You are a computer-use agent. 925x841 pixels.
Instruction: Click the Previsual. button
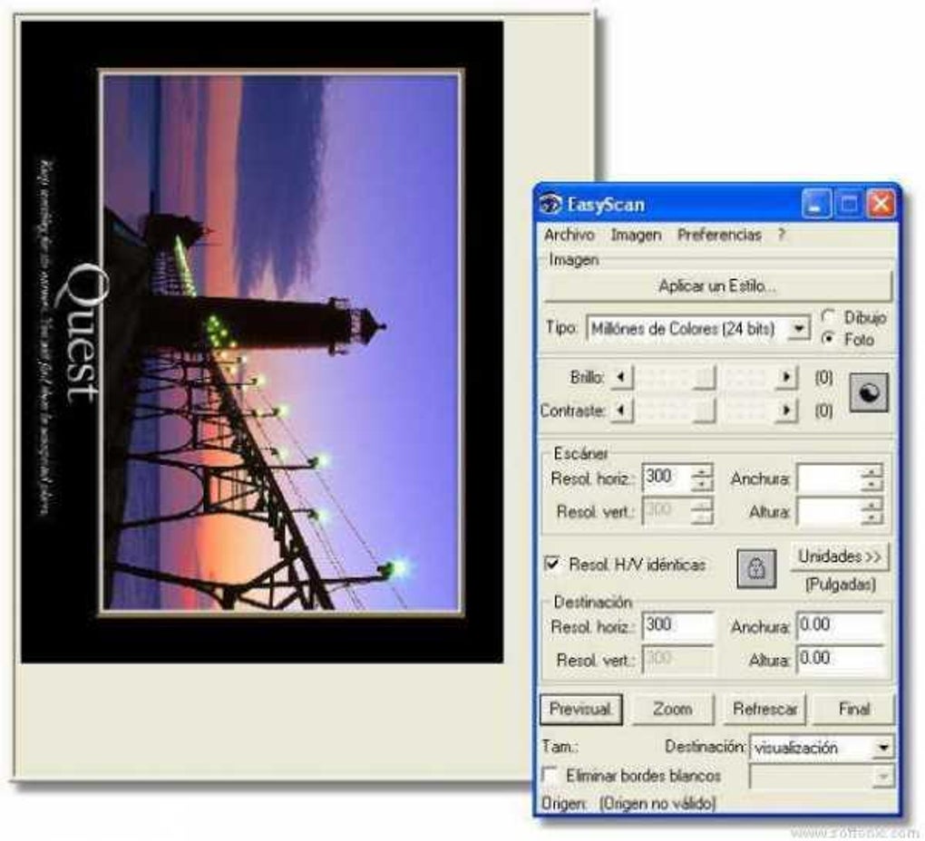pyautogui.click(x=580, y=709)
